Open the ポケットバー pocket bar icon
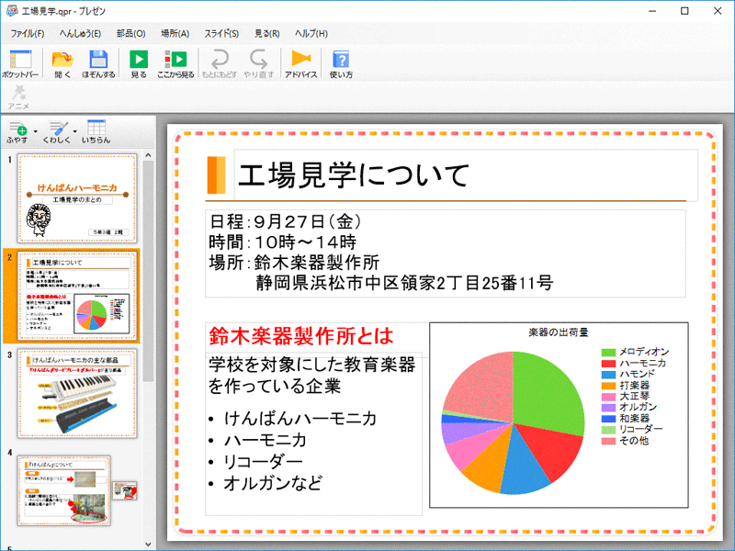 click(x=19, y=63)
